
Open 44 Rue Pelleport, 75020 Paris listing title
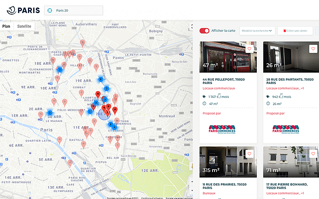(x=224, y=81)
